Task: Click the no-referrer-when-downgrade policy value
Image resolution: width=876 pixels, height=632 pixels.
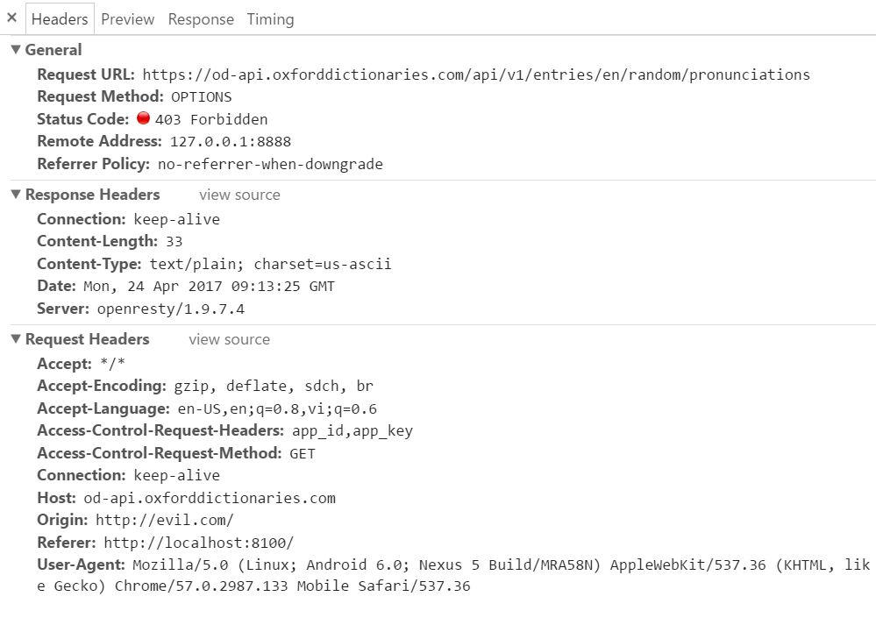Action: (270, 164)
